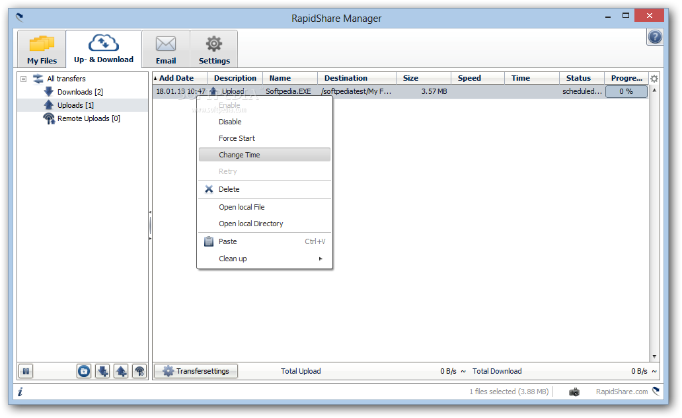Sort by the Destination column header
Screen dimensions: 682x418
pyautogui.click(x=357, y=78)
